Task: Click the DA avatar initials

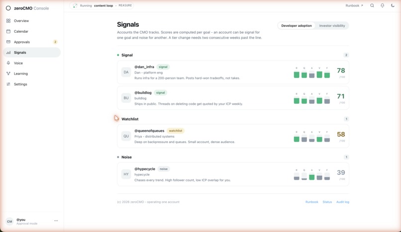Action: 126,72
